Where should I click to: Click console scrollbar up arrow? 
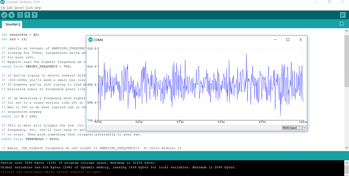347,163
